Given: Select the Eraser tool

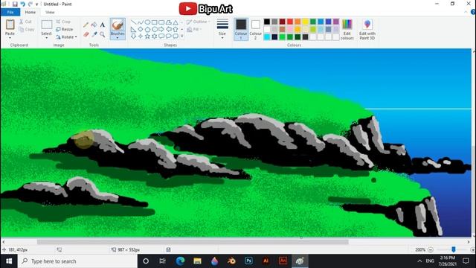Looking at the screenshot, I should tap(86, 34).
